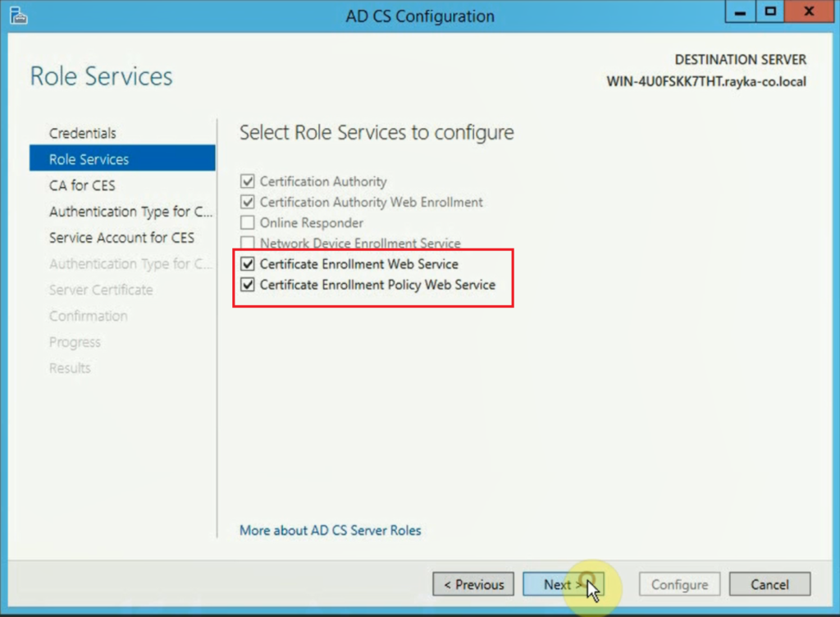Select the Server Certificate step
The height and width of the screenshot is (617, 840).
pyautogui.click(x=101, y=290)
